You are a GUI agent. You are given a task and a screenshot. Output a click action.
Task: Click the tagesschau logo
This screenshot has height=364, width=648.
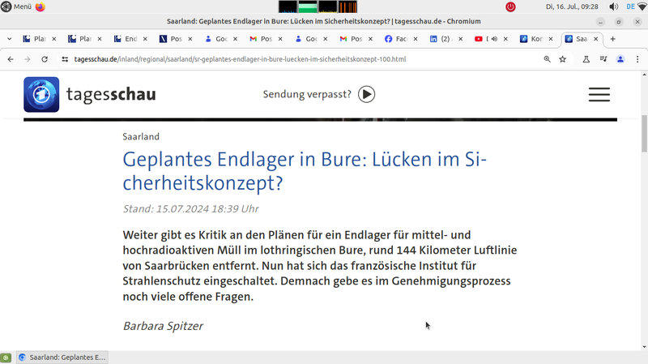click(x=89, y=94)
